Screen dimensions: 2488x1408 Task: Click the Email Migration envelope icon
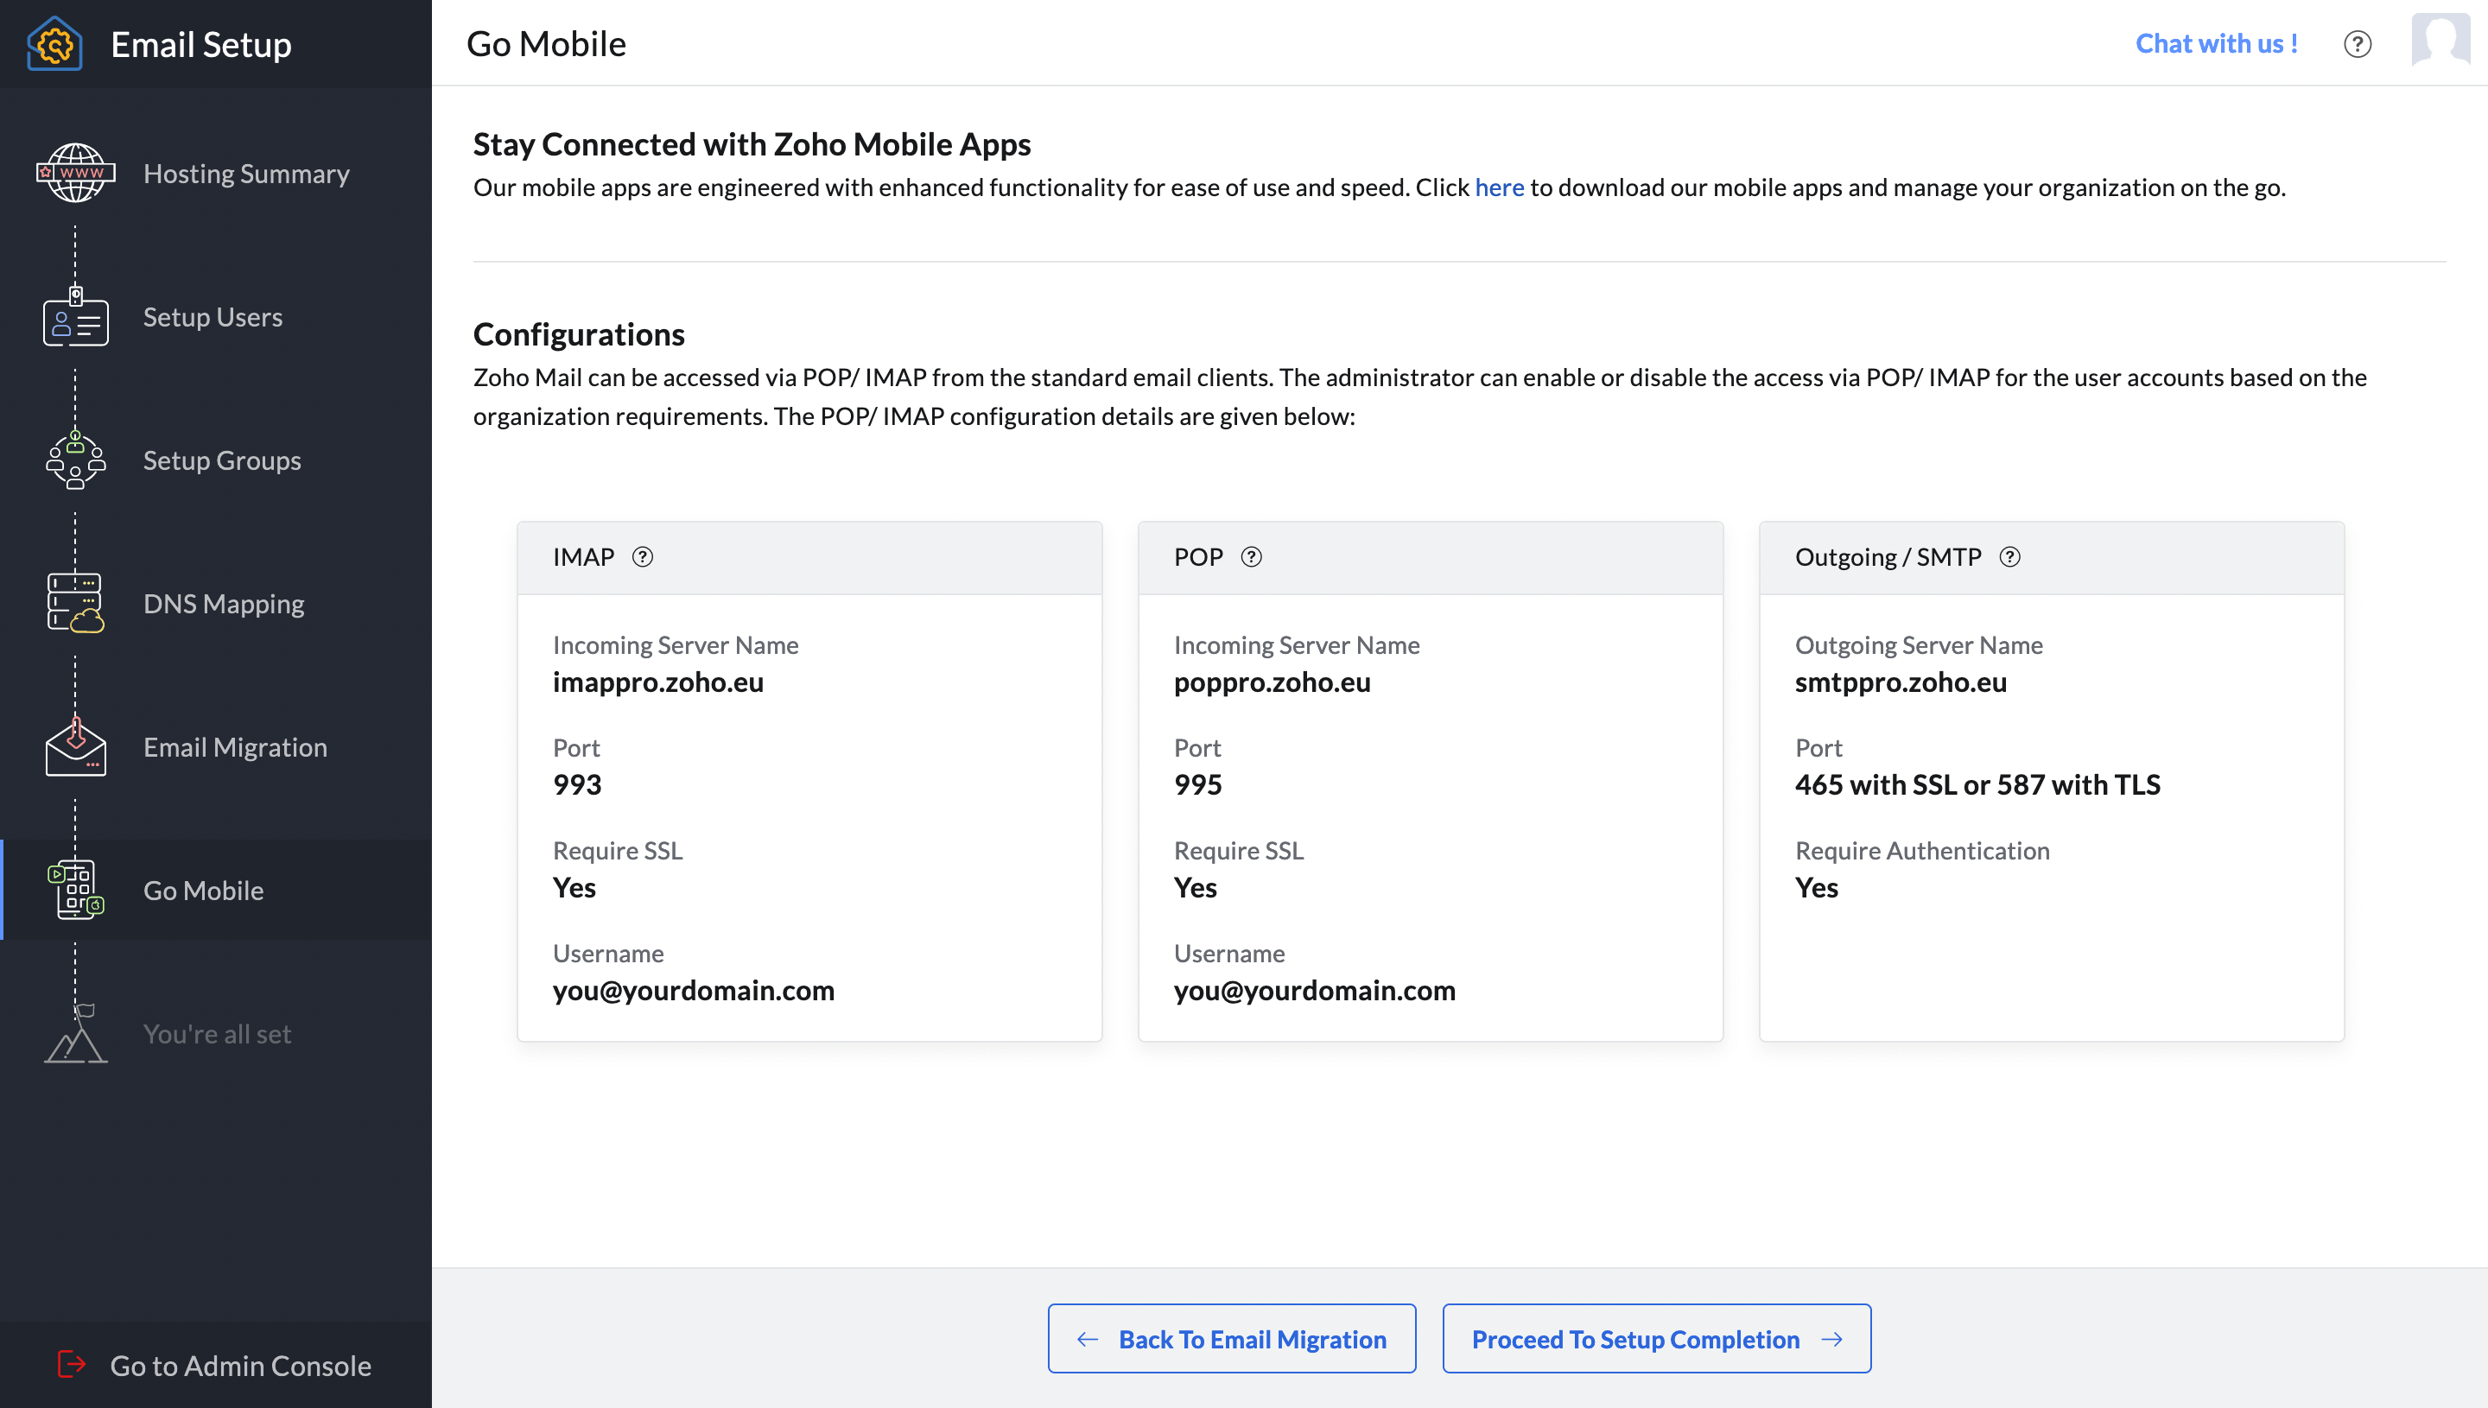click(75, 746)
